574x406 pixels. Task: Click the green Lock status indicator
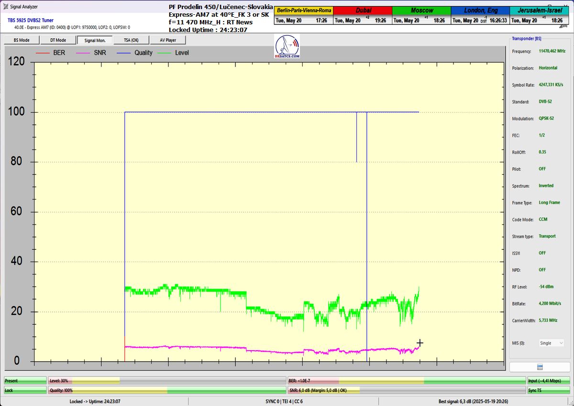click(x=25, y=390)
